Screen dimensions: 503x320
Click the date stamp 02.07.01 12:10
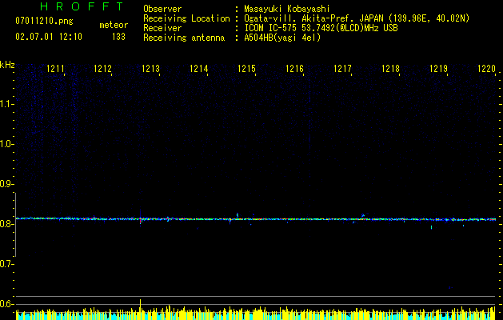pos(49,37)
